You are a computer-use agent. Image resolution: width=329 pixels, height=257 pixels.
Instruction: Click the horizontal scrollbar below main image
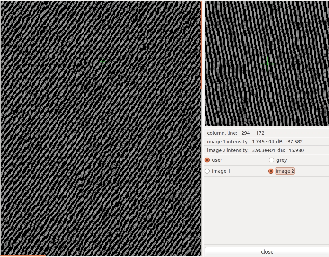pos(23,256)
